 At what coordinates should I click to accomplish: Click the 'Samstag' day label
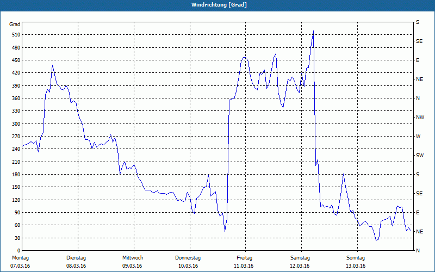[300, 258]
